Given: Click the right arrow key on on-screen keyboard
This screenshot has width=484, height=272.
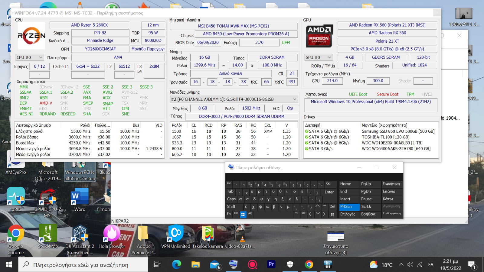Looking at the screenshot, I should [x=324, y=214].
